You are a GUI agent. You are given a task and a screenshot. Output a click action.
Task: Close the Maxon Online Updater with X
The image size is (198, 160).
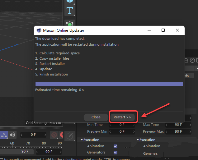pyautogui.click(x=177, y=30)
